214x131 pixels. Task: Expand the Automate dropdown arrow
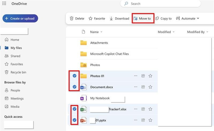198,18
